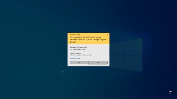This screenshot has height=99, width=177.
Task: Open the Show more details link
Action: [75, 59]
